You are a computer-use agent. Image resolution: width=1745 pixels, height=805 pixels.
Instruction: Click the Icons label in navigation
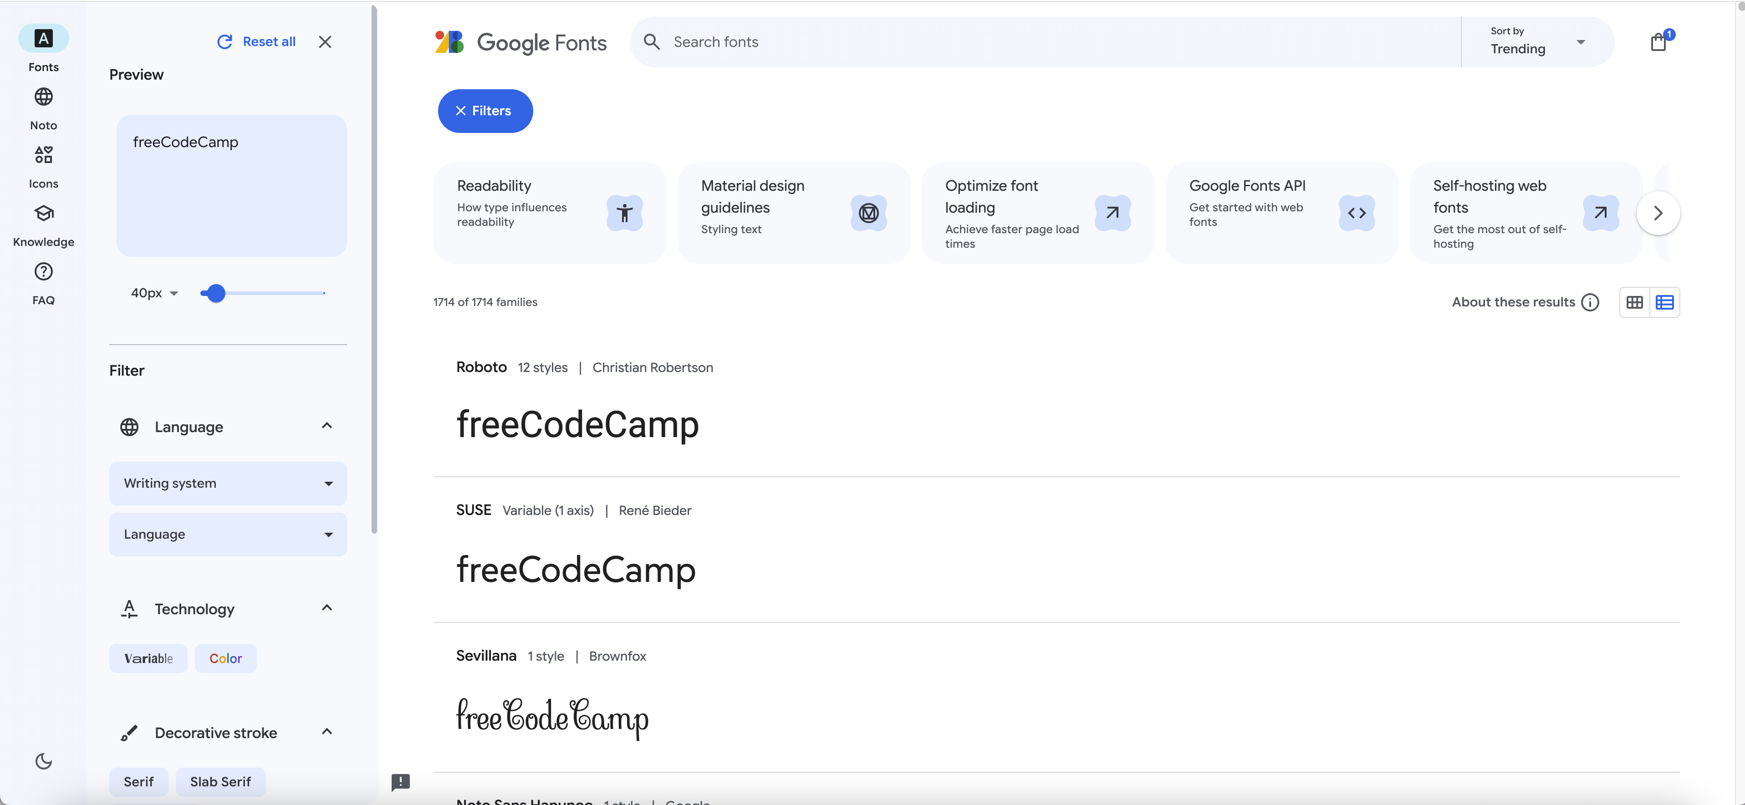point(43,183)
